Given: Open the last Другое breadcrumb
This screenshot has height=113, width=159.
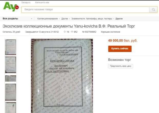Looking at the screenshot, I should point(119,19).
